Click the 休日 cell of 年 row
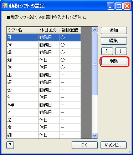 [49, 97]
